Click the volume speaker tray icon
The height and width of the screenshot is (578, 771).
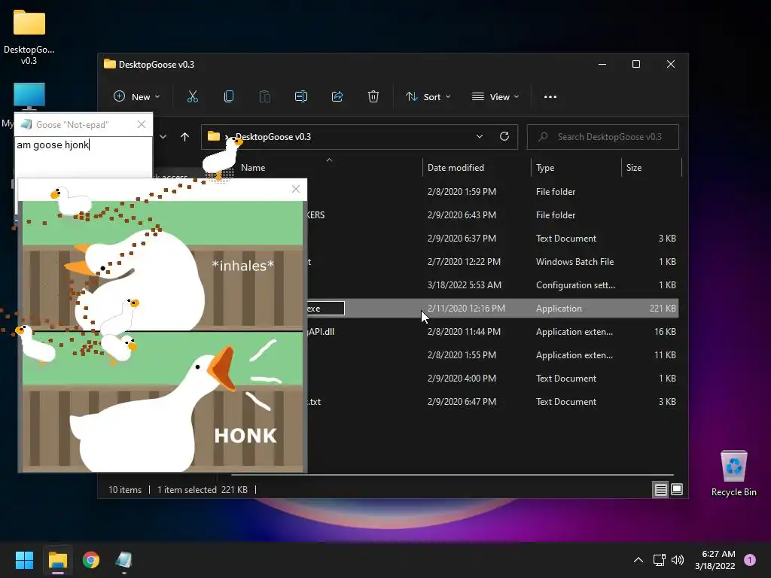pyautogui.click(x=678, y=560)
